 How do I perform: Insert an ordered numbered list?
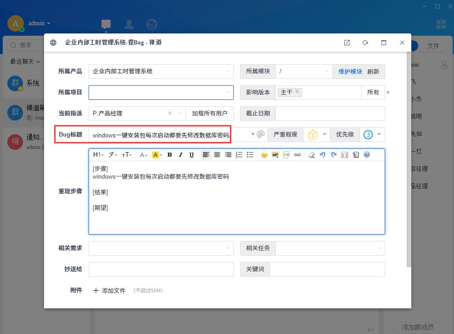tap(239, 155)
